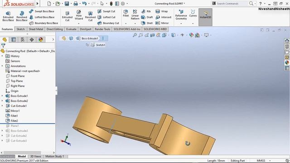Click the Print icon

pos(76,4)
